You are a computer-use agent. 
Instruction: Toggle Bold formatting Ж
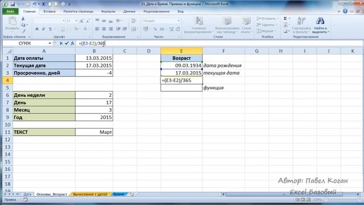[x=36, y=29]
